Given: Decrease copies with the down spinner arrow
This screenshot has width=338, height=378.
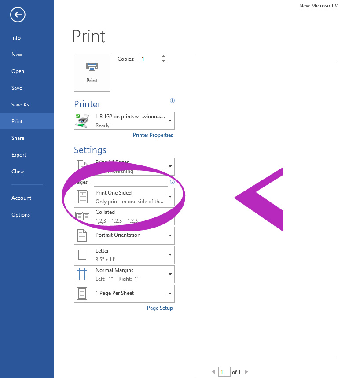Looking at the screenshot, I should [x=164, y=61].
